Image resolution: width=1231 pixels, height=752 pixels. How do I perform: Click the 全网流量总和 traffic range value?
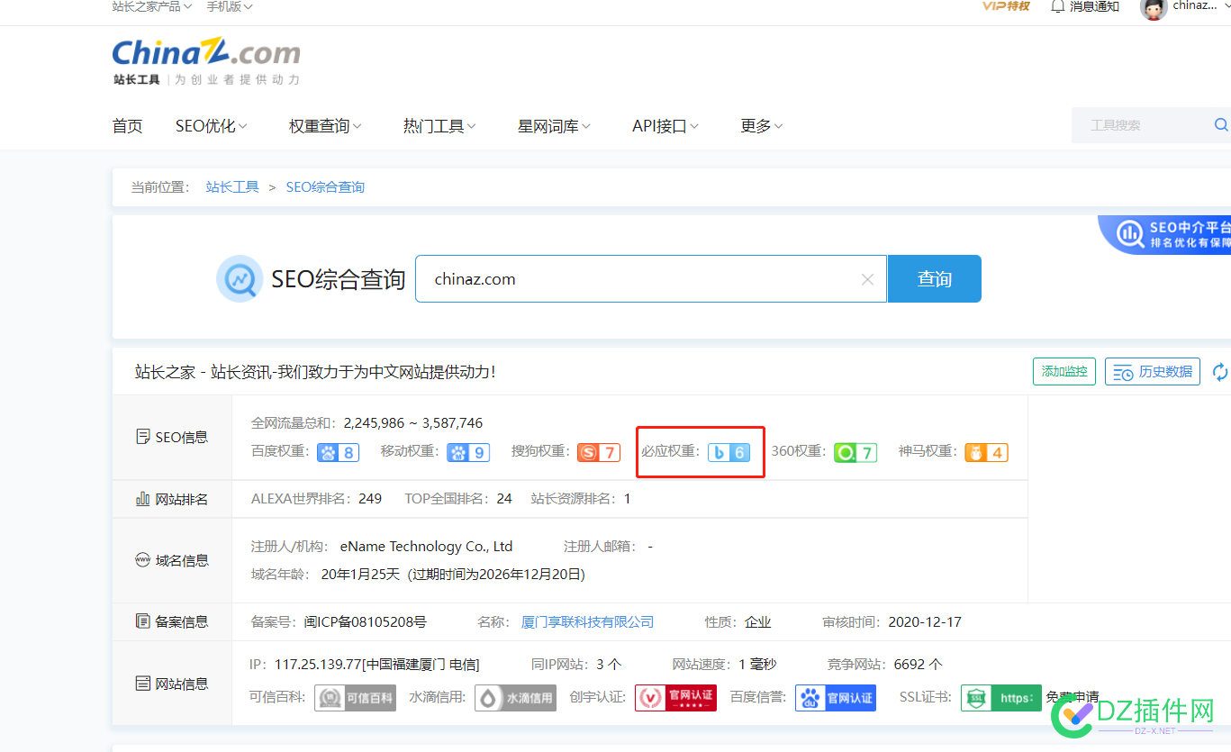413,422
